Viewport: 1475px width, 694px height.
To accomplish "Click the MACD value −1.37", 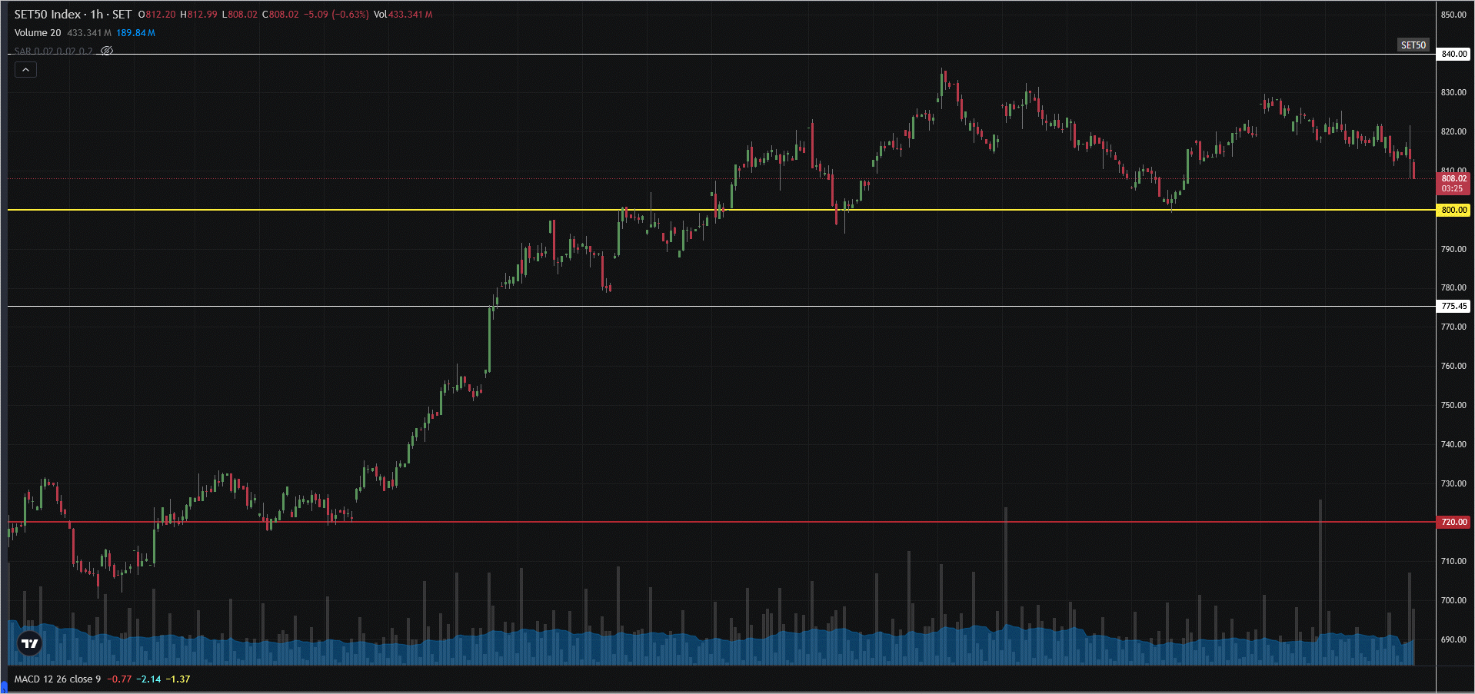I will (x=178, y=679).
